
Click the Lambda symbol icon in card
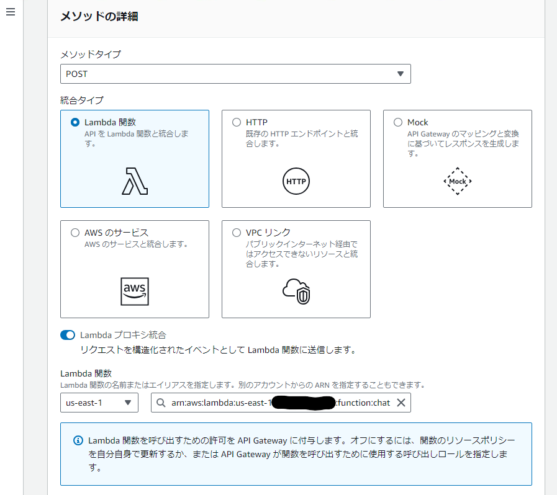[x=135, y=181]
